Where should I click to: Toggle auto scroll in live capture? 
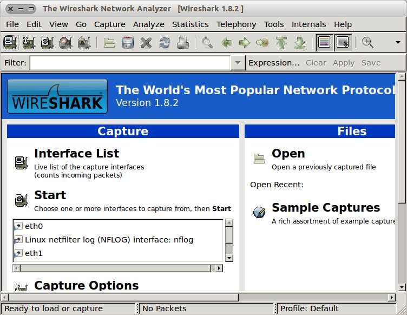pyautogui.click(x=343, y=42)
